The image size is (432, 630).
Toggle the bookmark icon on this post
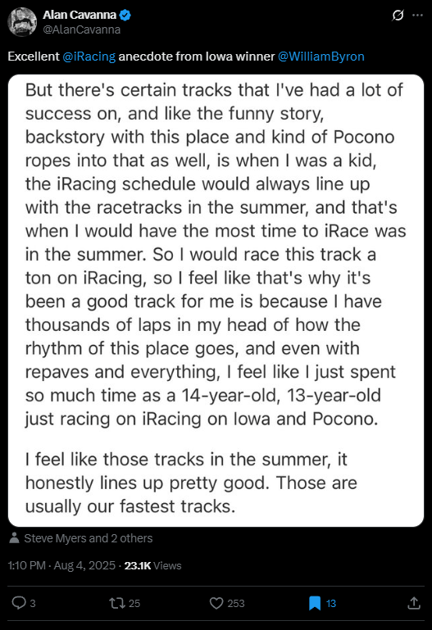pos(315,603)
